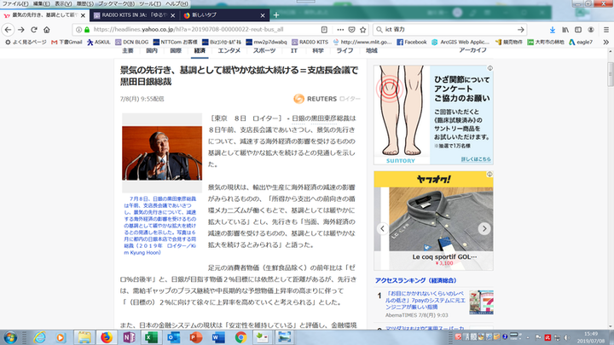Image resolution: width=614 pixels, height=345 pixels.
Task: Open the Facebook bookmark
Action: pyautogui.click(x=412, y=41)
